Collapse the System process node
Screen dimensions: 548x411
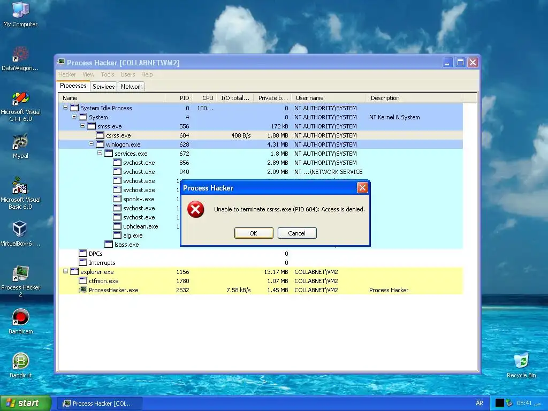tap(74, 117)
